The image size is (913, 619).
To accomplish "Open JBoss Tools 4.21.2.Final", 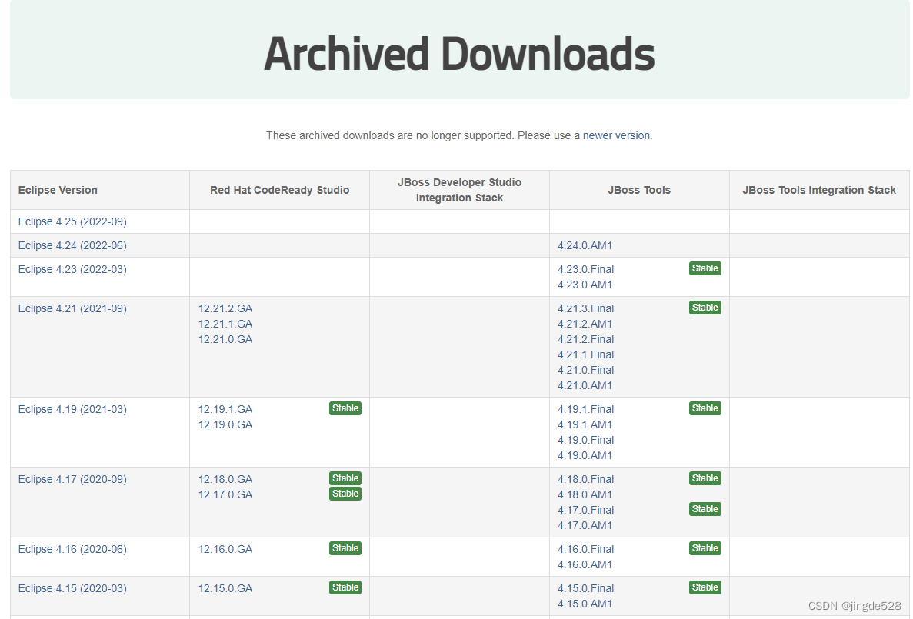I will click(586, 340).
